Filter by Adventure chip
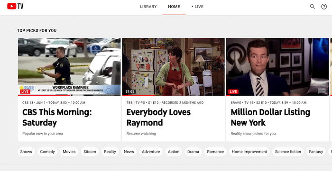Viewport: 332px width, 171px height. [x=151, y=152]
